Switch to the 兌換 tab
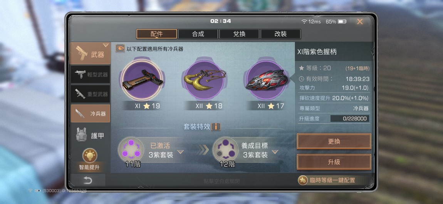This screenshot has height=204, width=443. coord(239,34)
